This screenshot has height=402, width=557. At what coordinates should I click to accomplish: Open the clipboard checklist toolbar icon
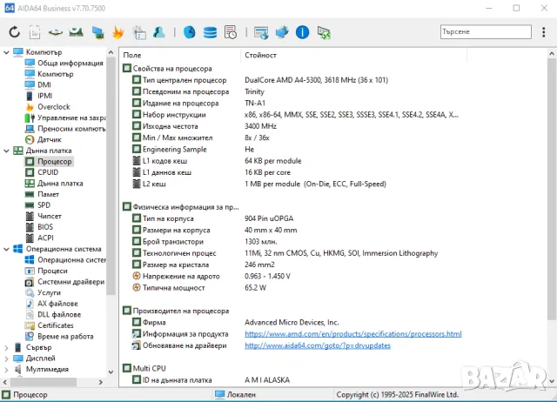pyautogui.click(x=139, y=32)
